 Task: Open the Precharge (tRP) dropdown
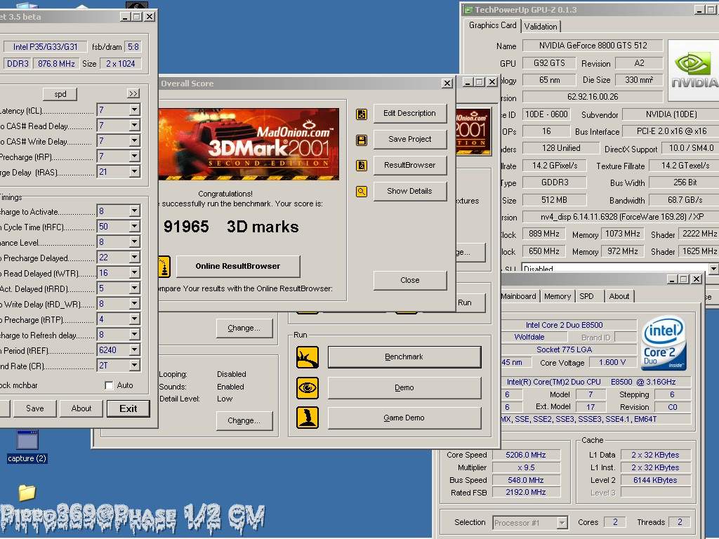(134, 157)
